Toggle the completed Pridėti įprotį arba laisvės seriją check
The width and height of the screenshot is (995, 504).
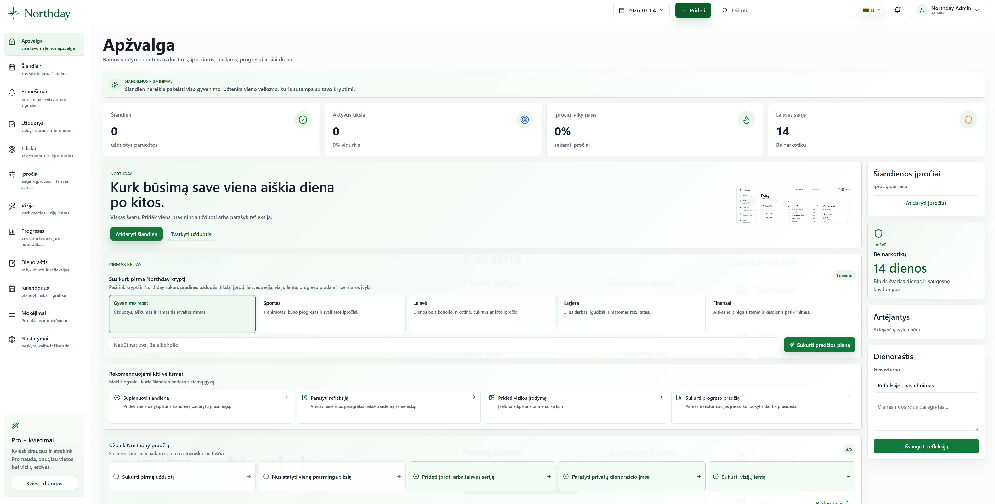point(416,477)
